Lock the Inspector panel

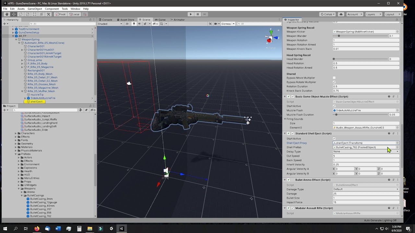pos(397,20)
